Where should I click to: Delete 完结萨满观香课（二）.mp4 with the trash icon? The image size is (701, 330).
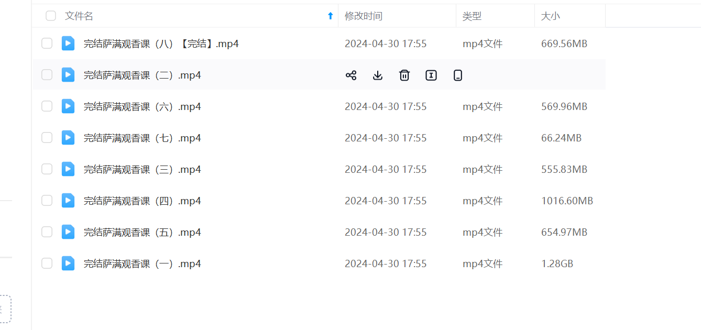(x=404, y=75)
